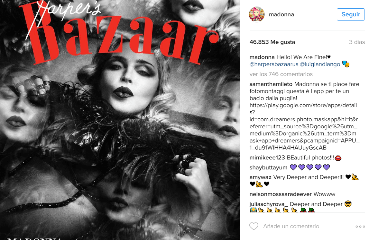Open amywaz's profile link
The image size is (369, 240).
pos(260,177)
